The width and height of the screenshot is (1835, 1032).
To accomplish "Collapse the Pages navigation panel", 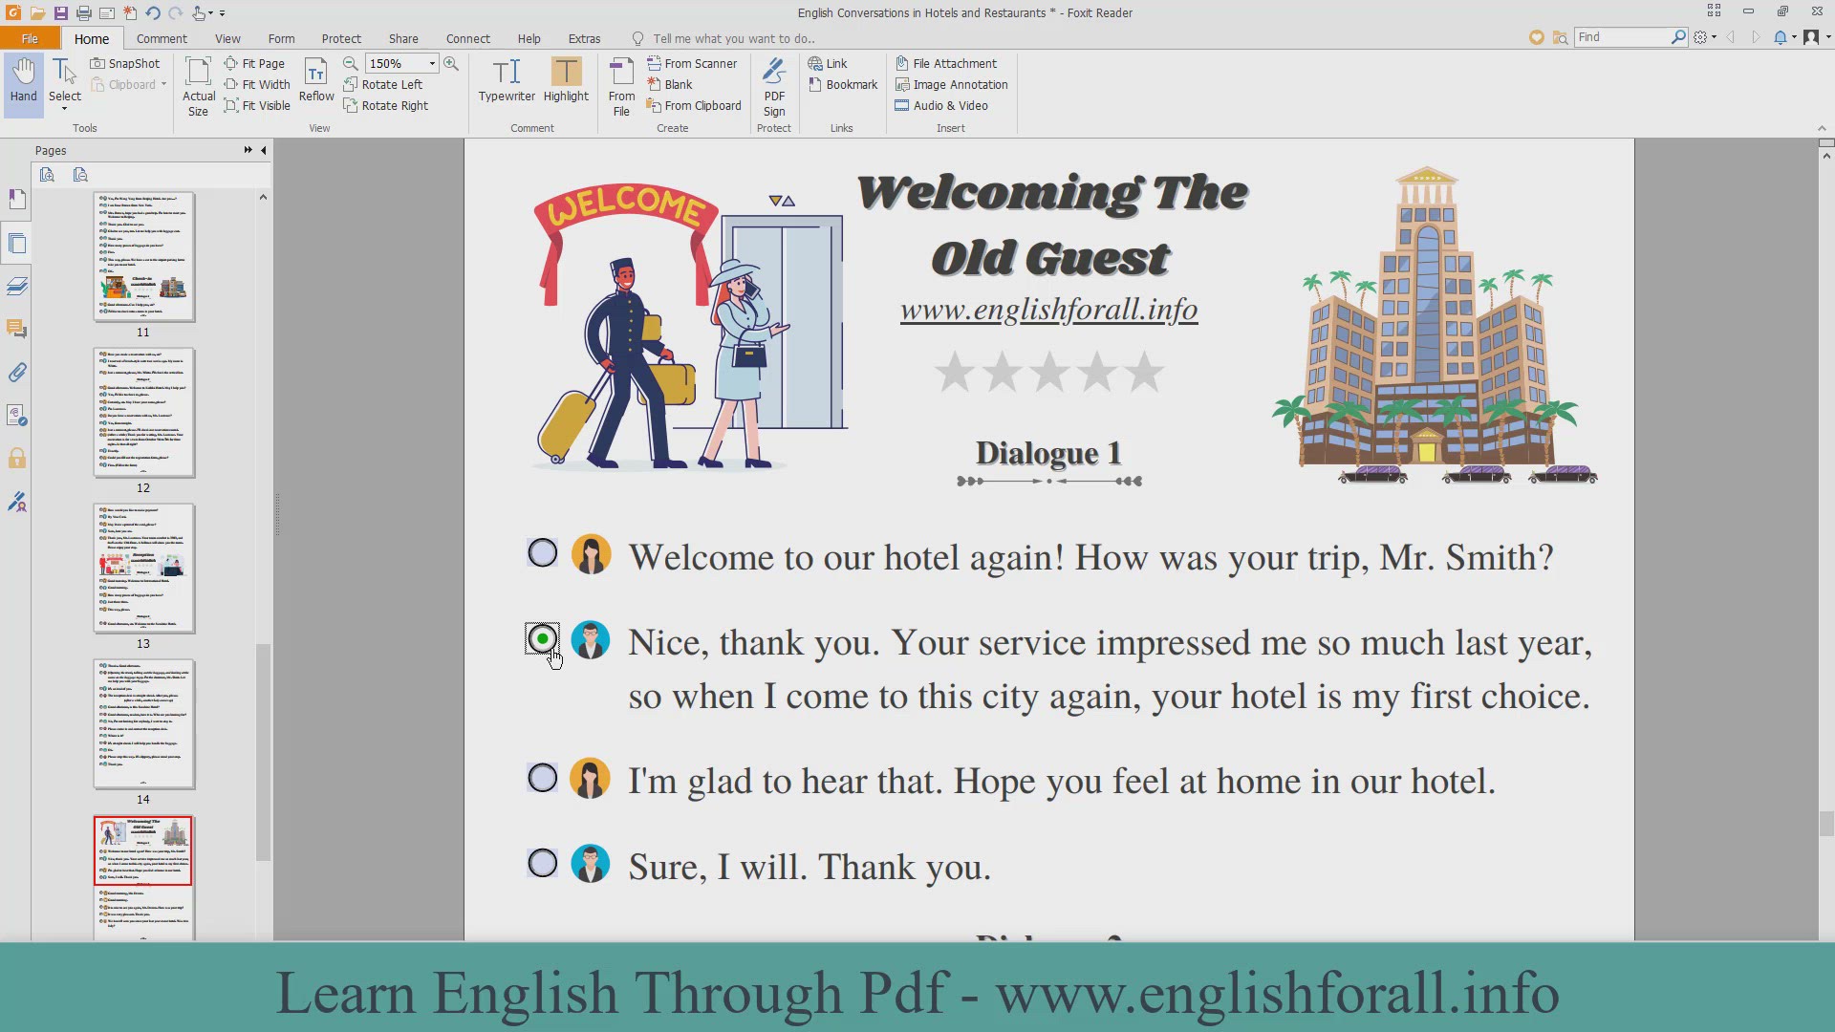I will [264, 150].
